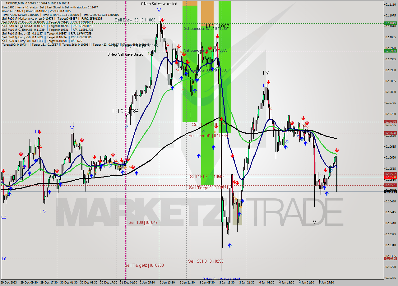This screenshot has width=398, height=286.
Task: Click the 0.10235 price axis label
Action: coord(391,278)
